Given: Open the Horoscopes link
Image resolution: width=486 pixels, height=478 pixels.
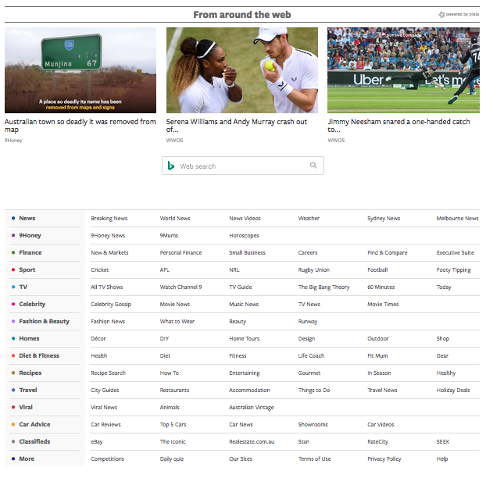Looking at the screenshot, I should [244, 235].
